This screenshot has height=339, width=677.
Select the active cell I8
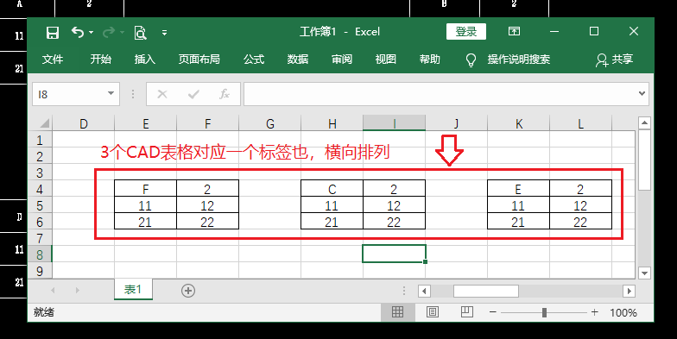394,254
